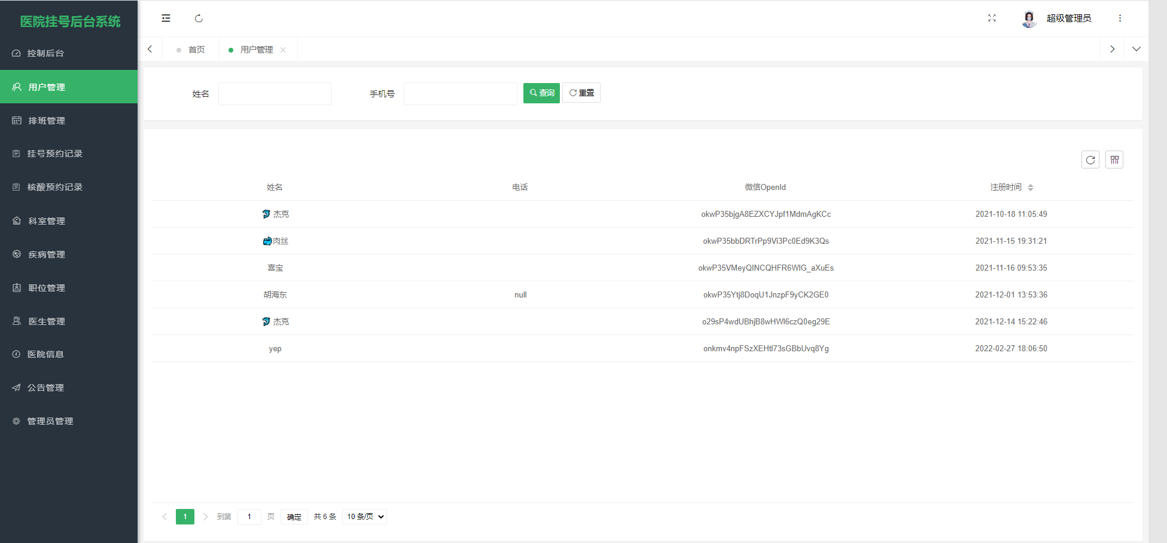The width and height of the screenshot is (1167, 543).
Task: Open 医院信息 in sidebar
Action: click(69, 354)
